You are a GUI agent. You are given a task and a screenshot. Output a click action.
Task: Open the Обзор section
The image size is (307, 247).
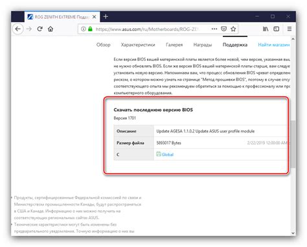104,45
